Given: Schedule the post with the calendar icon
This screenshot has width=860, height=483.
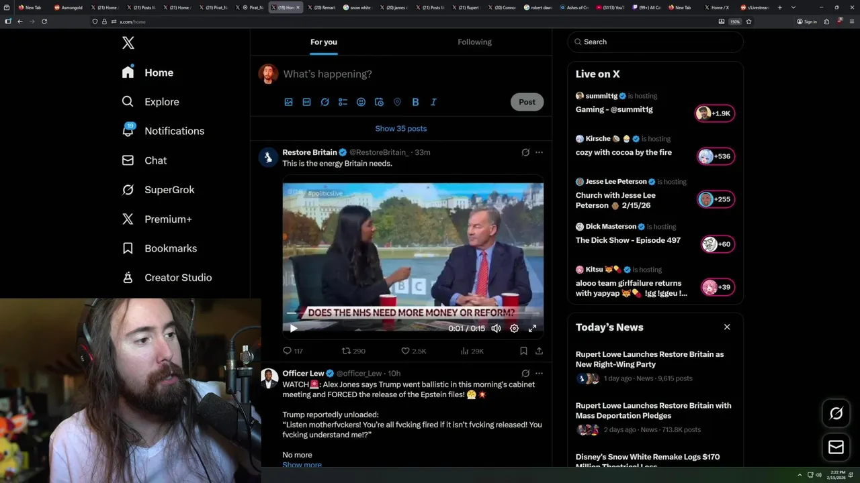Looking at the screenshot, I should pos(379,102).
